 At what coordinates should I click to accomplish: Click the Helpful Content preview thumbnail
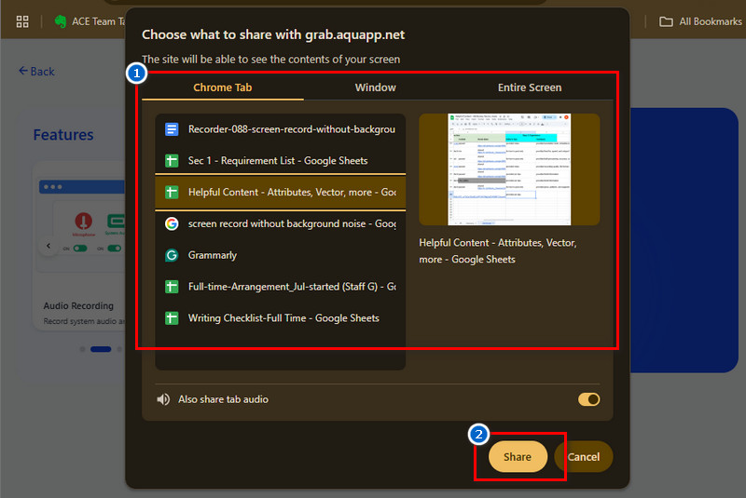point(509,169)
